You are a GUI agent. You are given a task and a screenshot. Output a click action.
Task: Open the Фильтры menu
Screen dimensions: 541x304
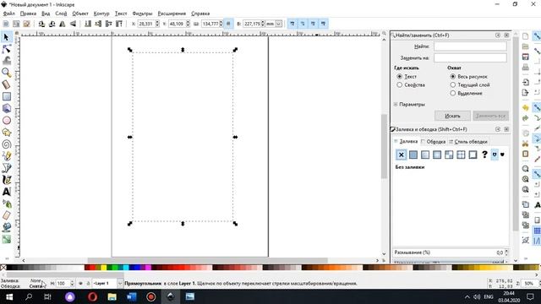[142, 14]
